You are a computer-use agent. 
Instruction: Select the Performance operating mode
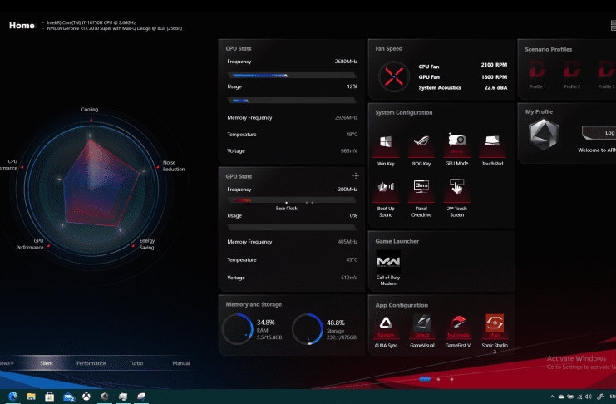(91, 363)
